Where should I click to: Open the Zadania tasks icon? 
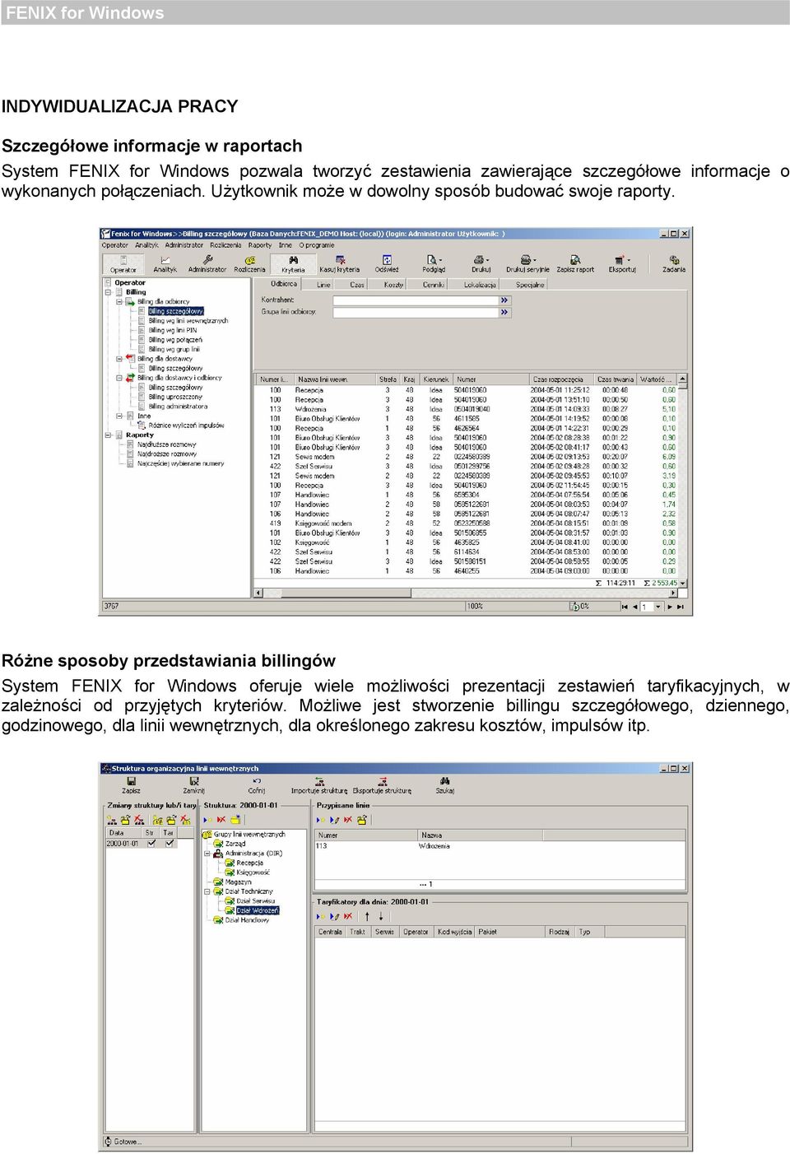(x=674, y=264)
